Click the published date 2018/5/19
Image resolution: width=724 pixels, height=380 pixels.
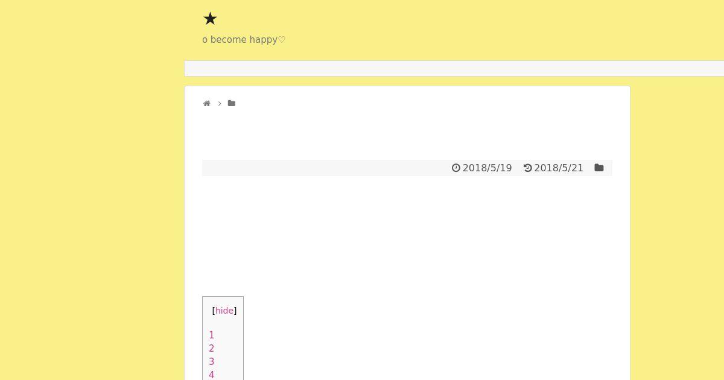tap(487, 168)
